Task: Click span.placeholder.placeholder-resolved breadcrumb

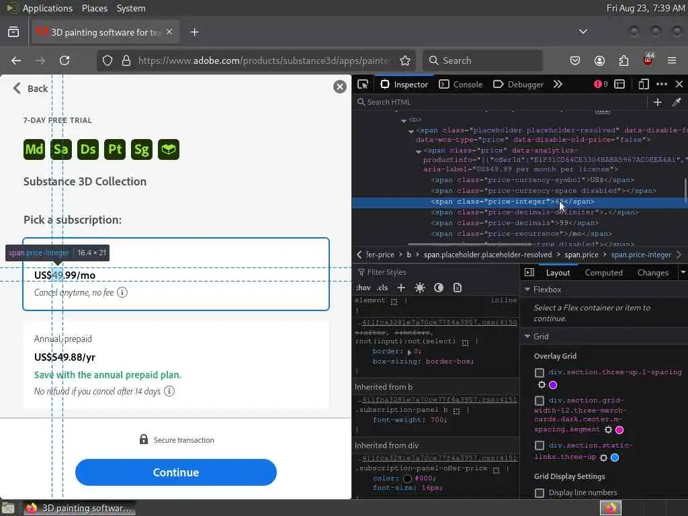Action: (488, 255)
